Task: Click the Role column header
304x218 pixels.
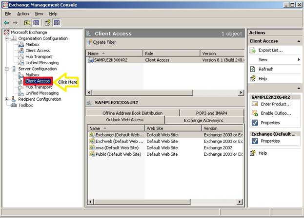Action: [172, 54]
